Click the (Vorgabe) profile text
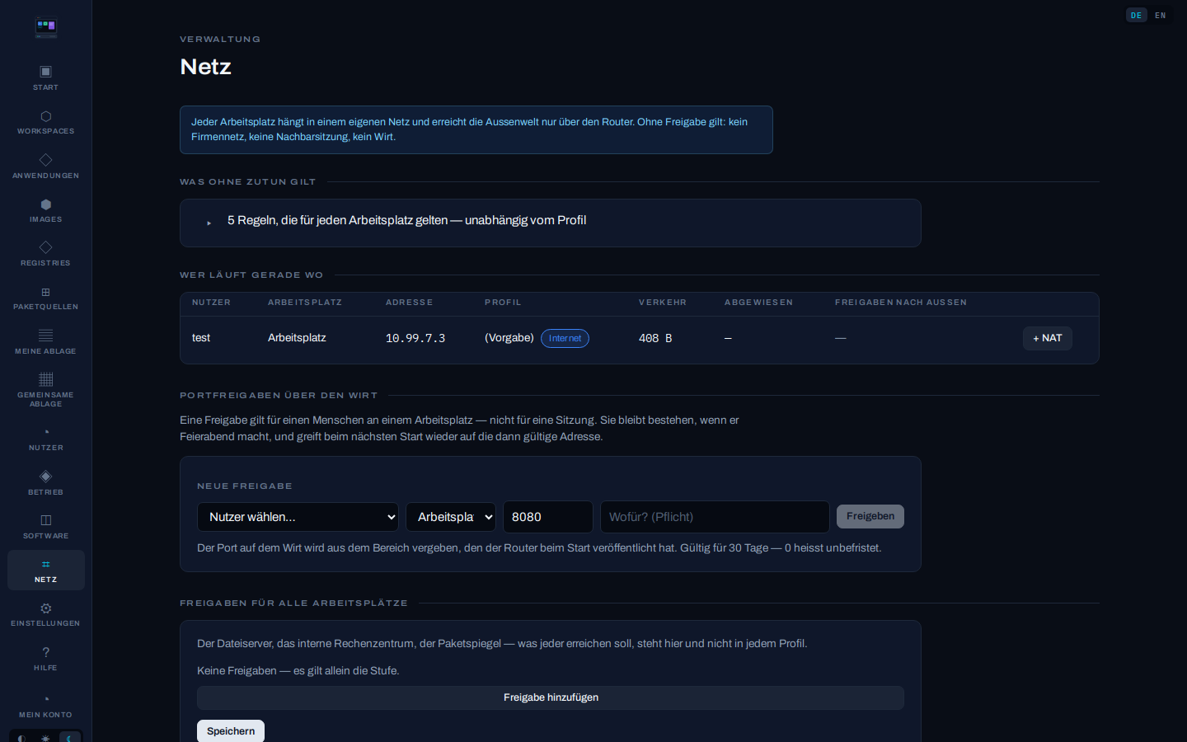 click(509, 338)
